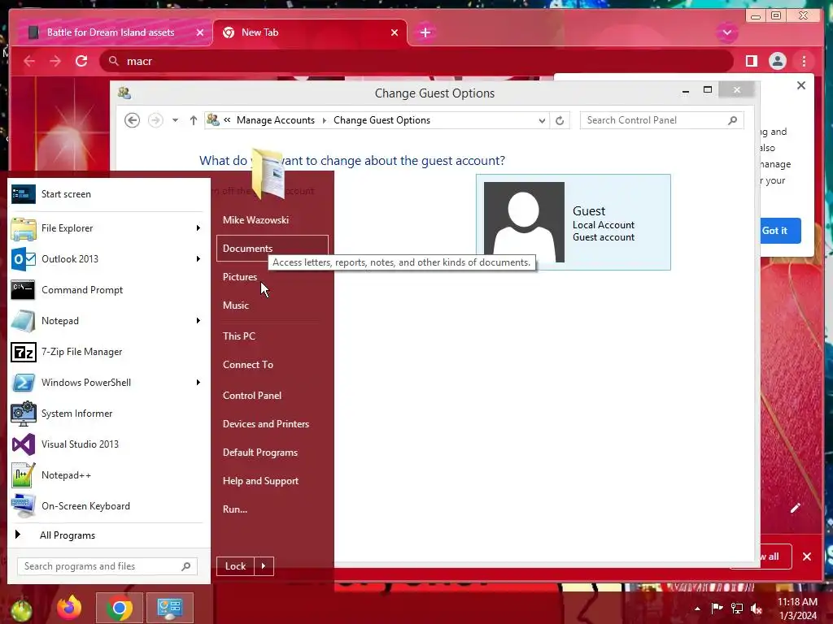This screenshot has height=624, width=833.
Task: Click the Chrome profile avatar icon
Action: click(x=777, y=61)
